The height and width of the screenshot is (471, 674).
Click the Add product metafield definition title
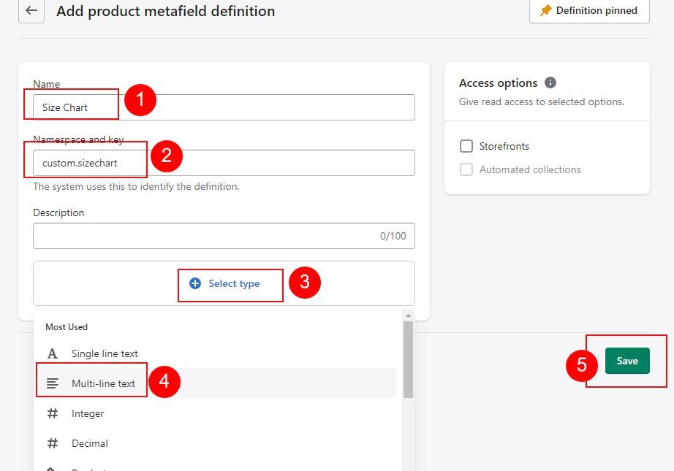165,11
